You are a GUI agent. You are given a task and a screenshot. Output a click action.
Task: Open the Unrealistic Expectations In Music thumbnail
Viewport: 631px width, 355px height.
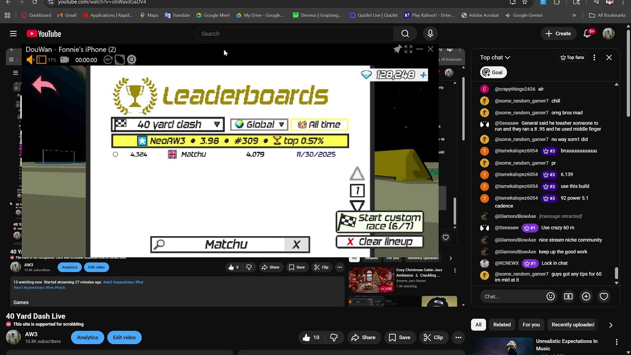coord(501,346)
